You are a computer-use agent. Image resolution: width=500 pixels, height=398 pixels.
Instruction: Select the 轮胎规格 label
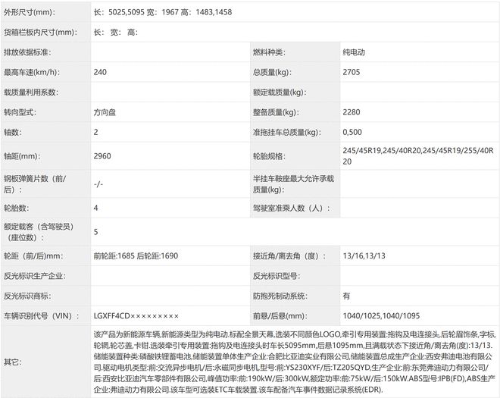[269, 156]
